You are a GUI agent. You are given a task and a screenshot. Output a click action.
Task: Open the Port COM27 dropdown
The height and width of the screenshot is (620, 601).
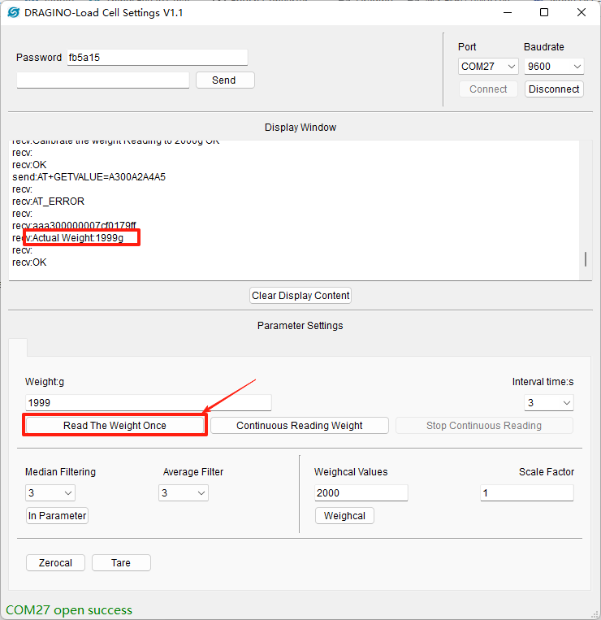(x=488, y=67)
